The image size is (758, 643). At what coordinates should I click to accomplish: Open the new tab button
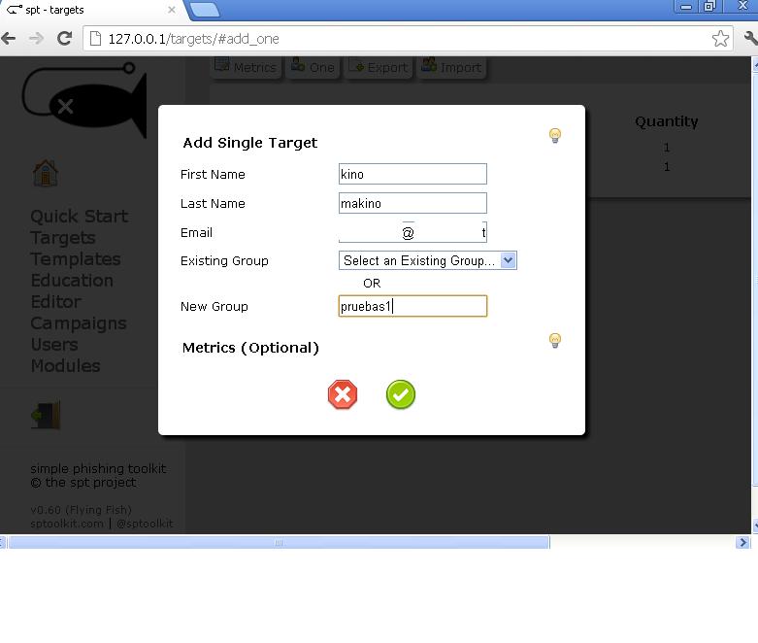coord(205,10)
